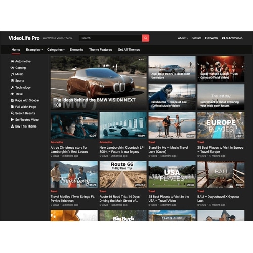Open the Route 66 video thumbnail

(123, 175)
